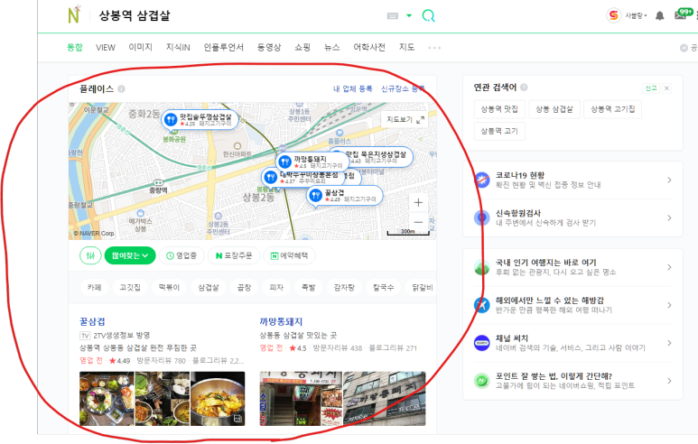698x444 pixels.
Task: Select the 꿀삼겹 map marker
Action: coord(345,195)
